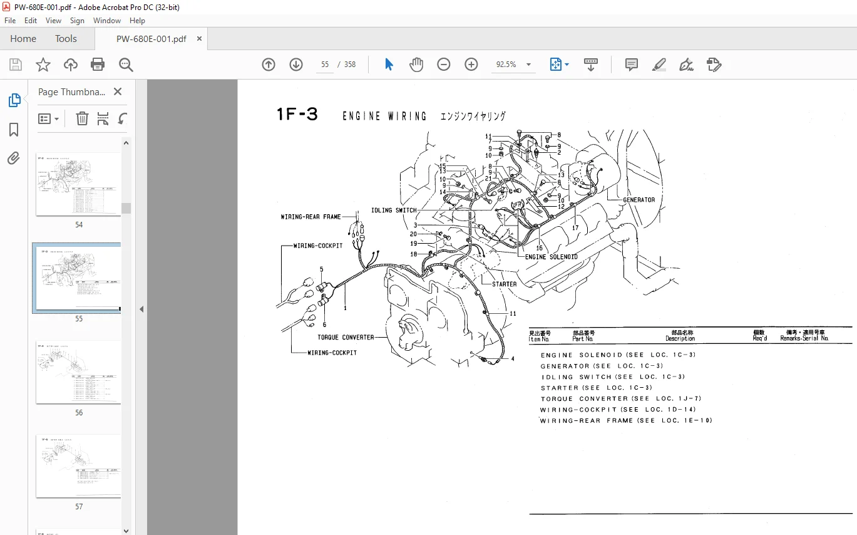Click 'TORQUE CONVERTER (SEE LOC. 1J-7)' line
This screenshot has height=535, width=857.
click(x=621, y=399)
